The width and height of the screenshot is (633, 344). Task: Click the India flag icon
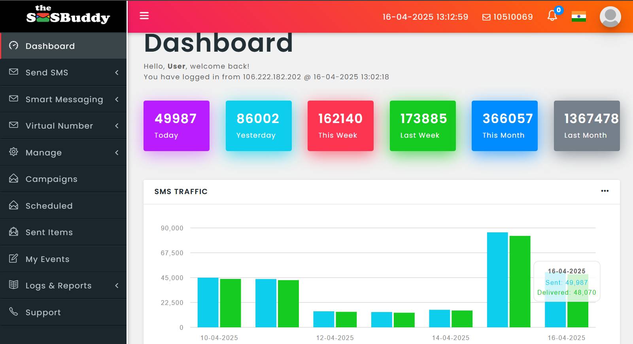point(578,17)
